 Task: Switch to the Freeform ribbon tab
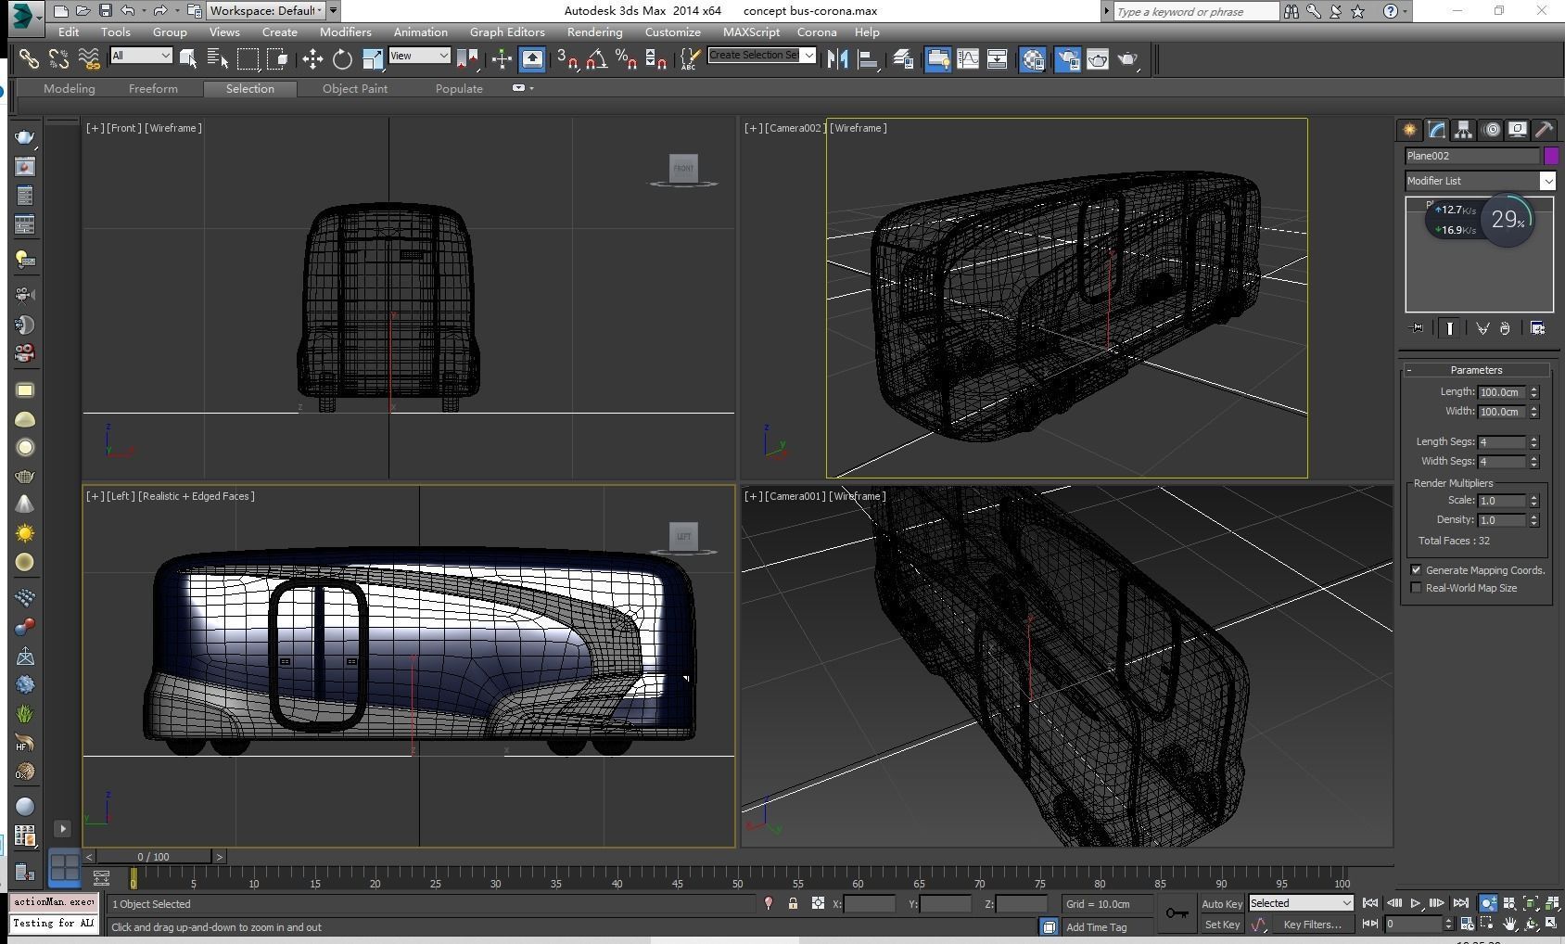coord(153,88)
